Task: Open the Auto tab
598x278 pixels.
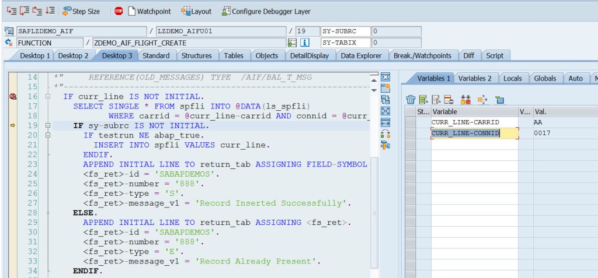Action: point(575,79)
